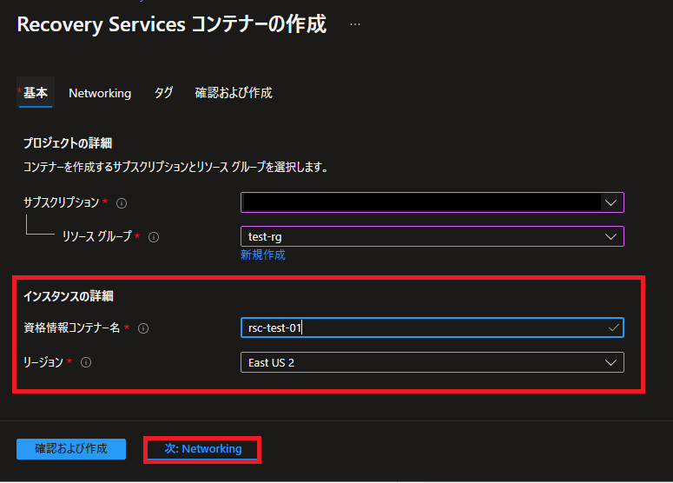
Task: Click the プロジェクトの詳細 section heading
Action: coord(68,143)
